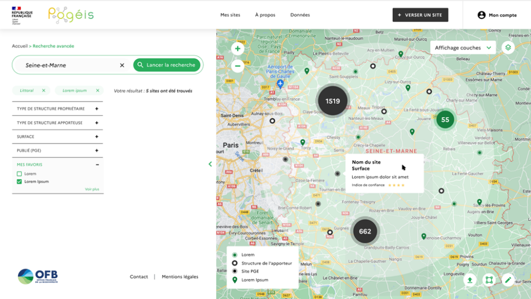Select the 1519 sites map cluster
The width and height of the screenshot is (531, 299).
click(x=333, y=101)
